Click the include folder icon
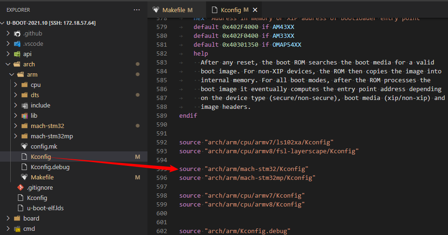448x235 pixels. tap(25, 106)
